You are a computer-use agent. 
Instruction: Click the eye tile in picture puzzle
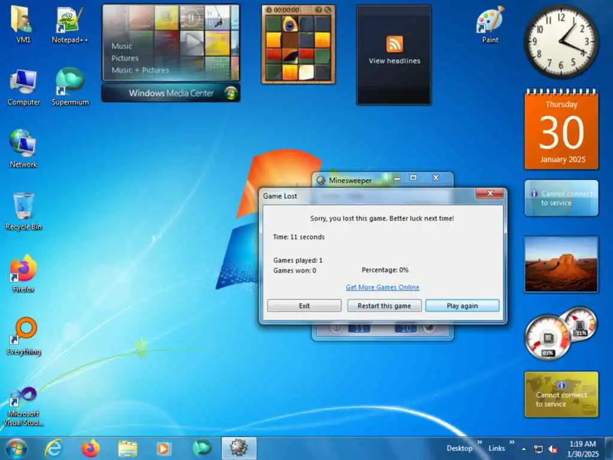tap(290, 24)
